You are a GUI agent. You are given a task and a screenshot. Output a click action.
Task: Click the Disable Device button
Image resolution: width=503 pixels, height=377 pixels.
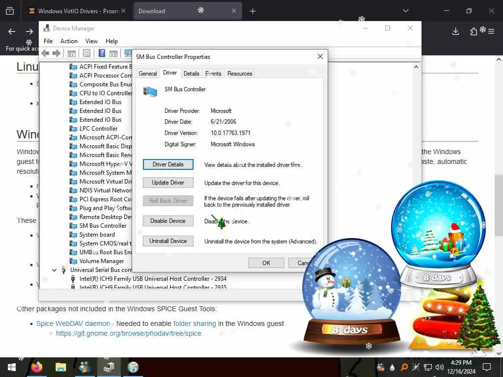coord(168,221)
